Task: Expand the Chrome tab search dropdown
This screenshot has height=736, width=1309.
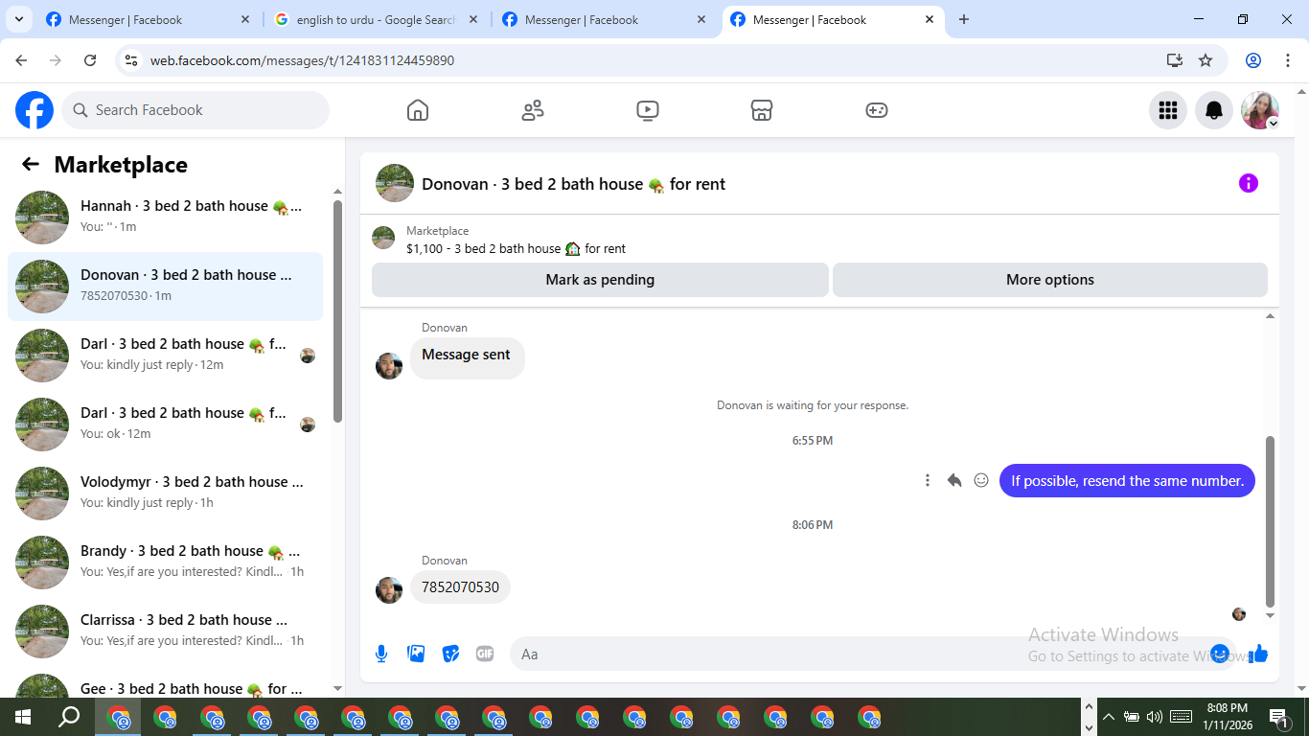Action: click(18, 19)
